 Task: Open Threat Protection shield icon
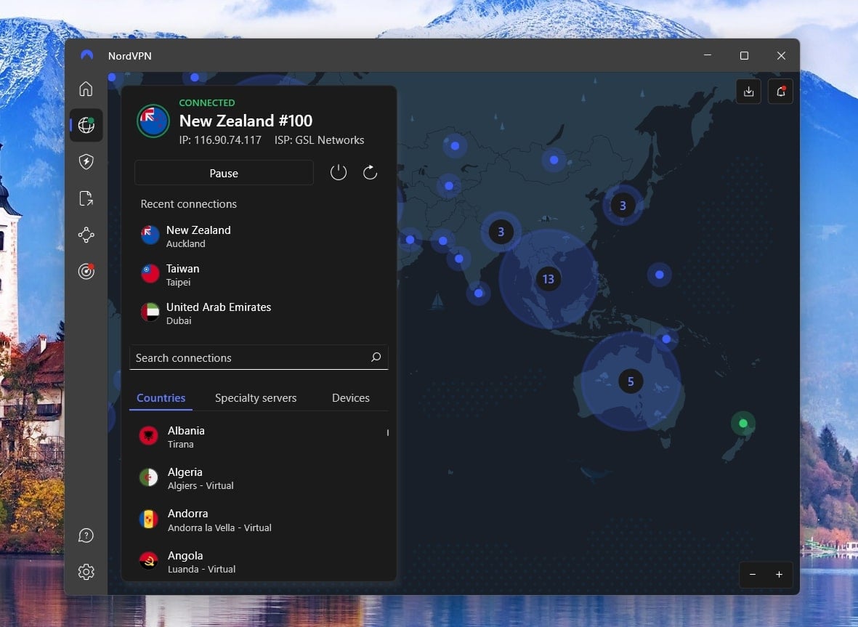point(86,161)
